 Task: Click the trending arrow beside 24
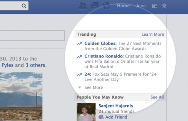point(79,74)
